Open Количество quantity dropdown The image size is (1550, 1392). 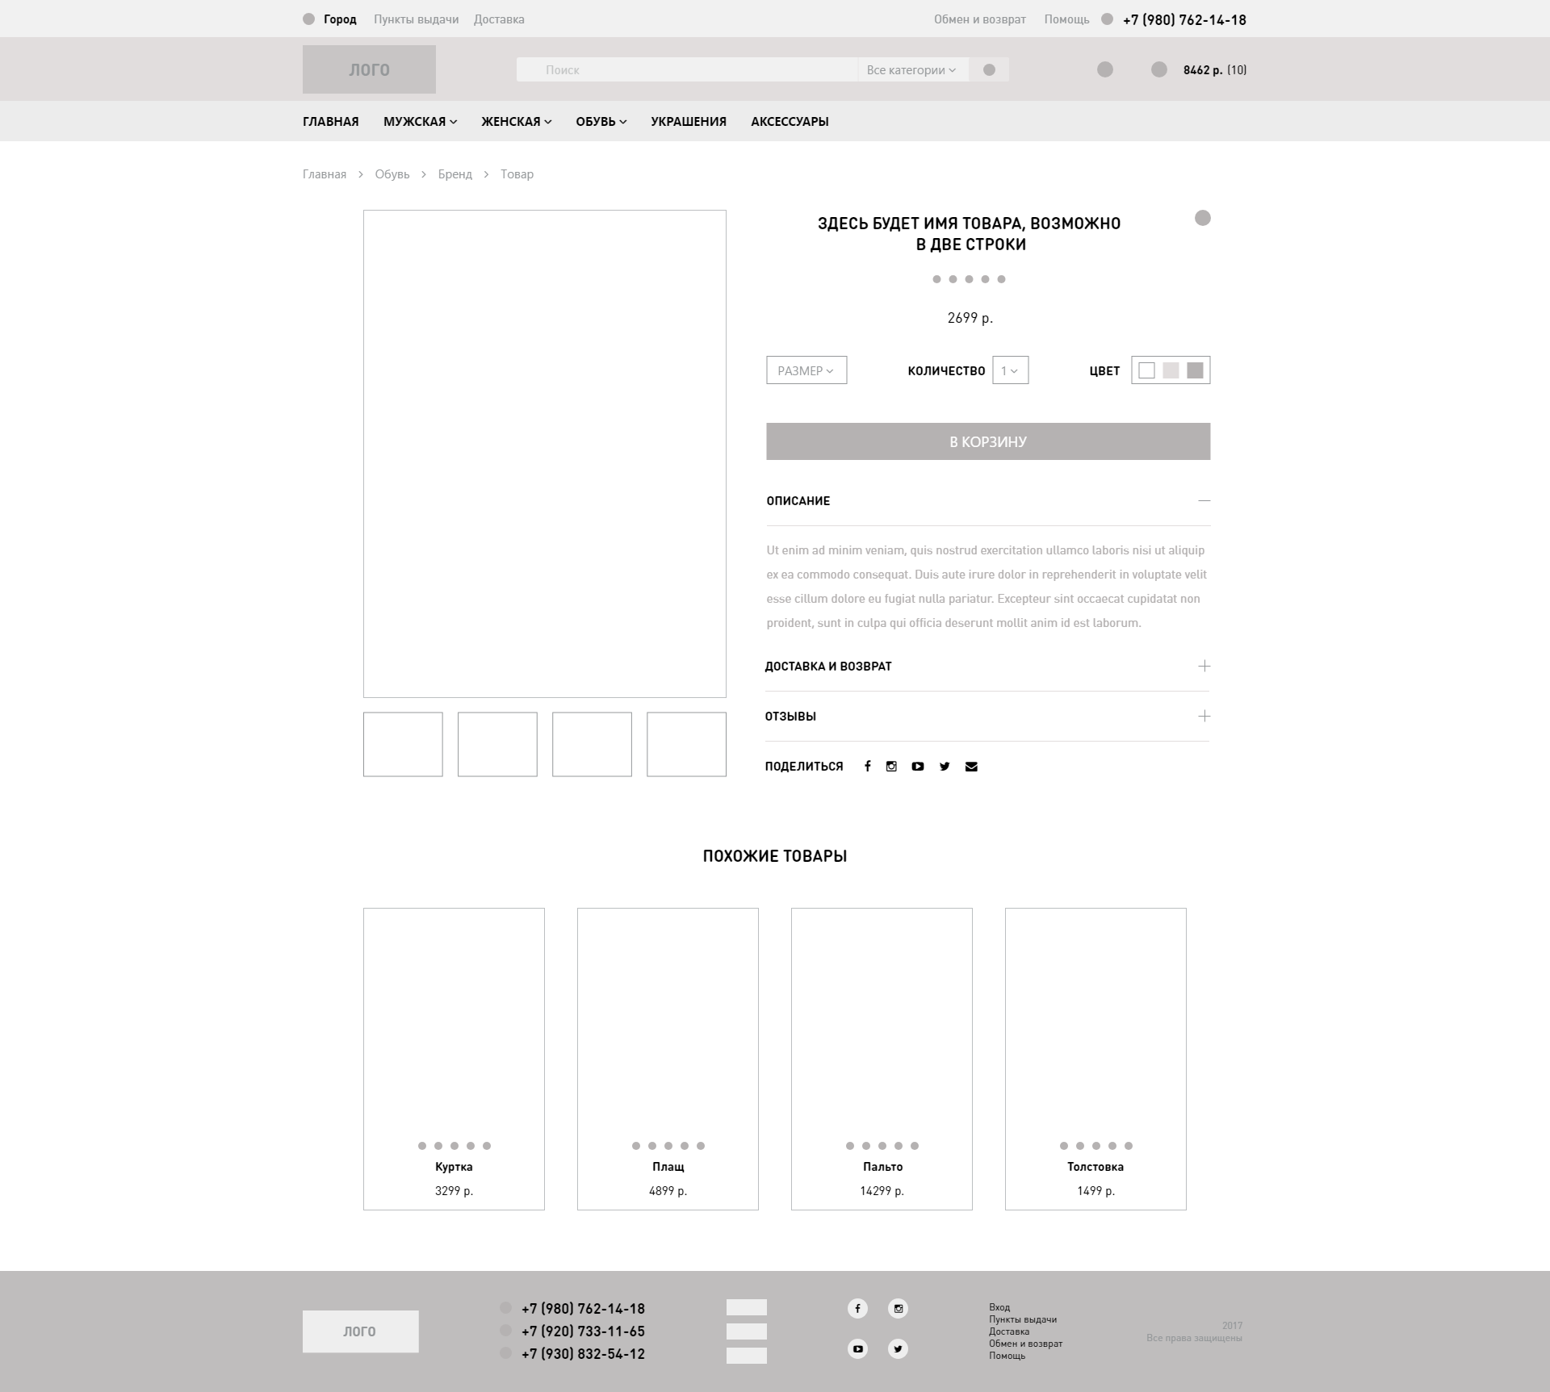[1010, 370]
